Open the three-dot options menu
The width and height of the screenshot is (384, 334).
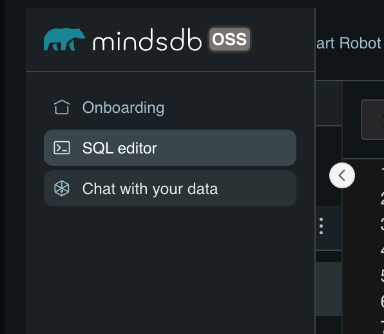pyautogui.click(x=322, y=226)
